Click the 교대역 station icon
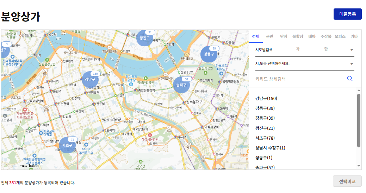This screenshot has width=366, height=193. (x=39, y=125)
